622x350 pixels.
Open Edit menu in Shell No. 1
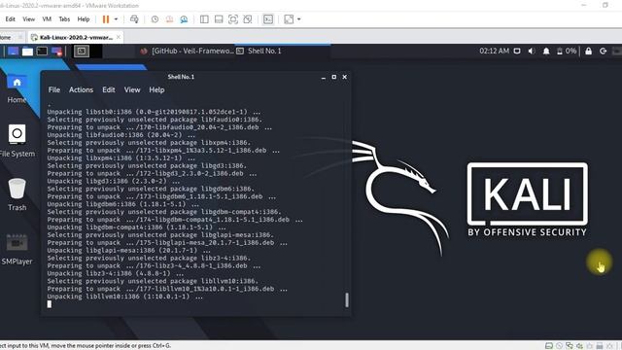click(x=108, y=89)
